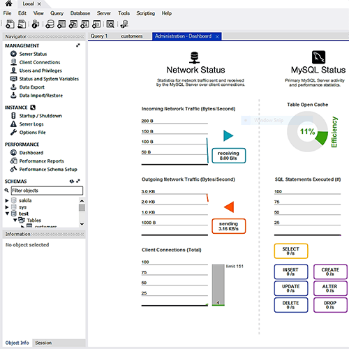Click the create new table toolbar icon
Screen dimensions: 349x349
click(61, 24)
